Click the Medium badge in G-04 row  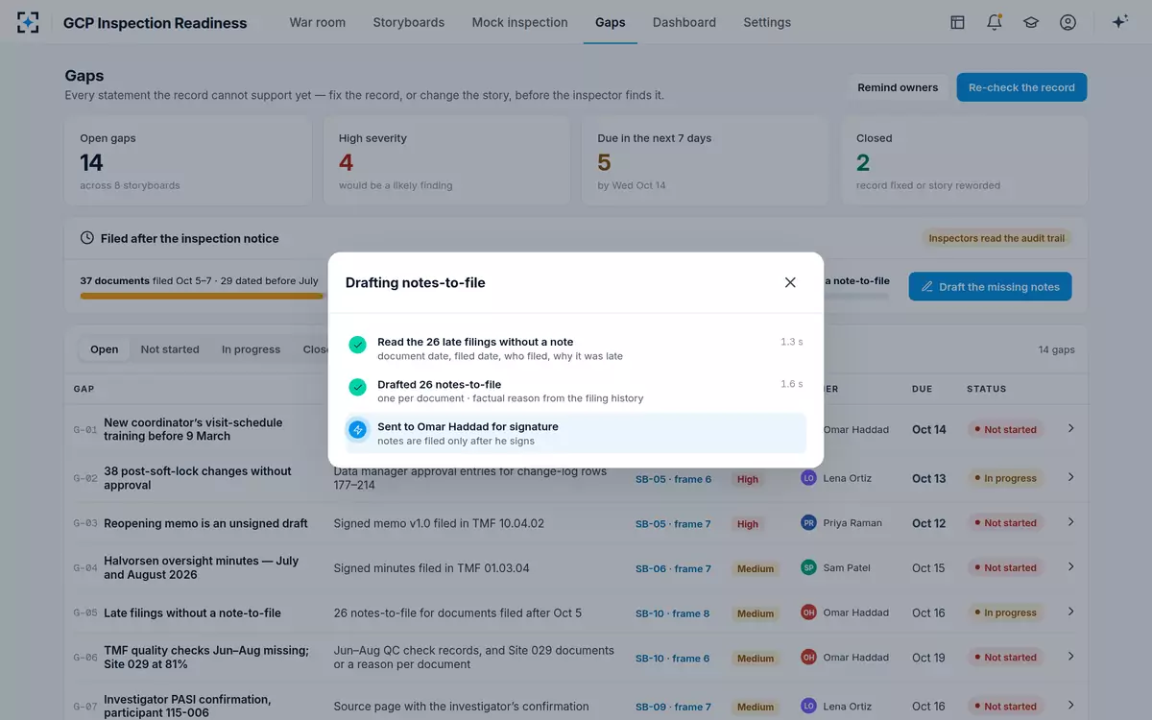[756, 569]
